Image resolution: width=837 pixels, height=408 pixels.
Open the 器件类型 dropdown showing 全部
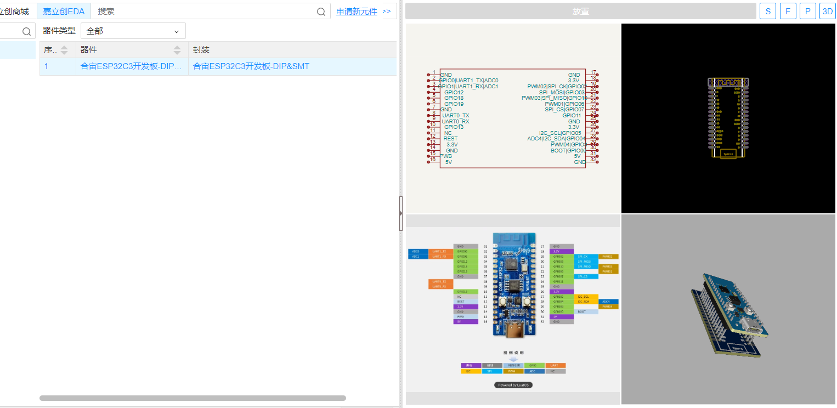pos(133,31)
